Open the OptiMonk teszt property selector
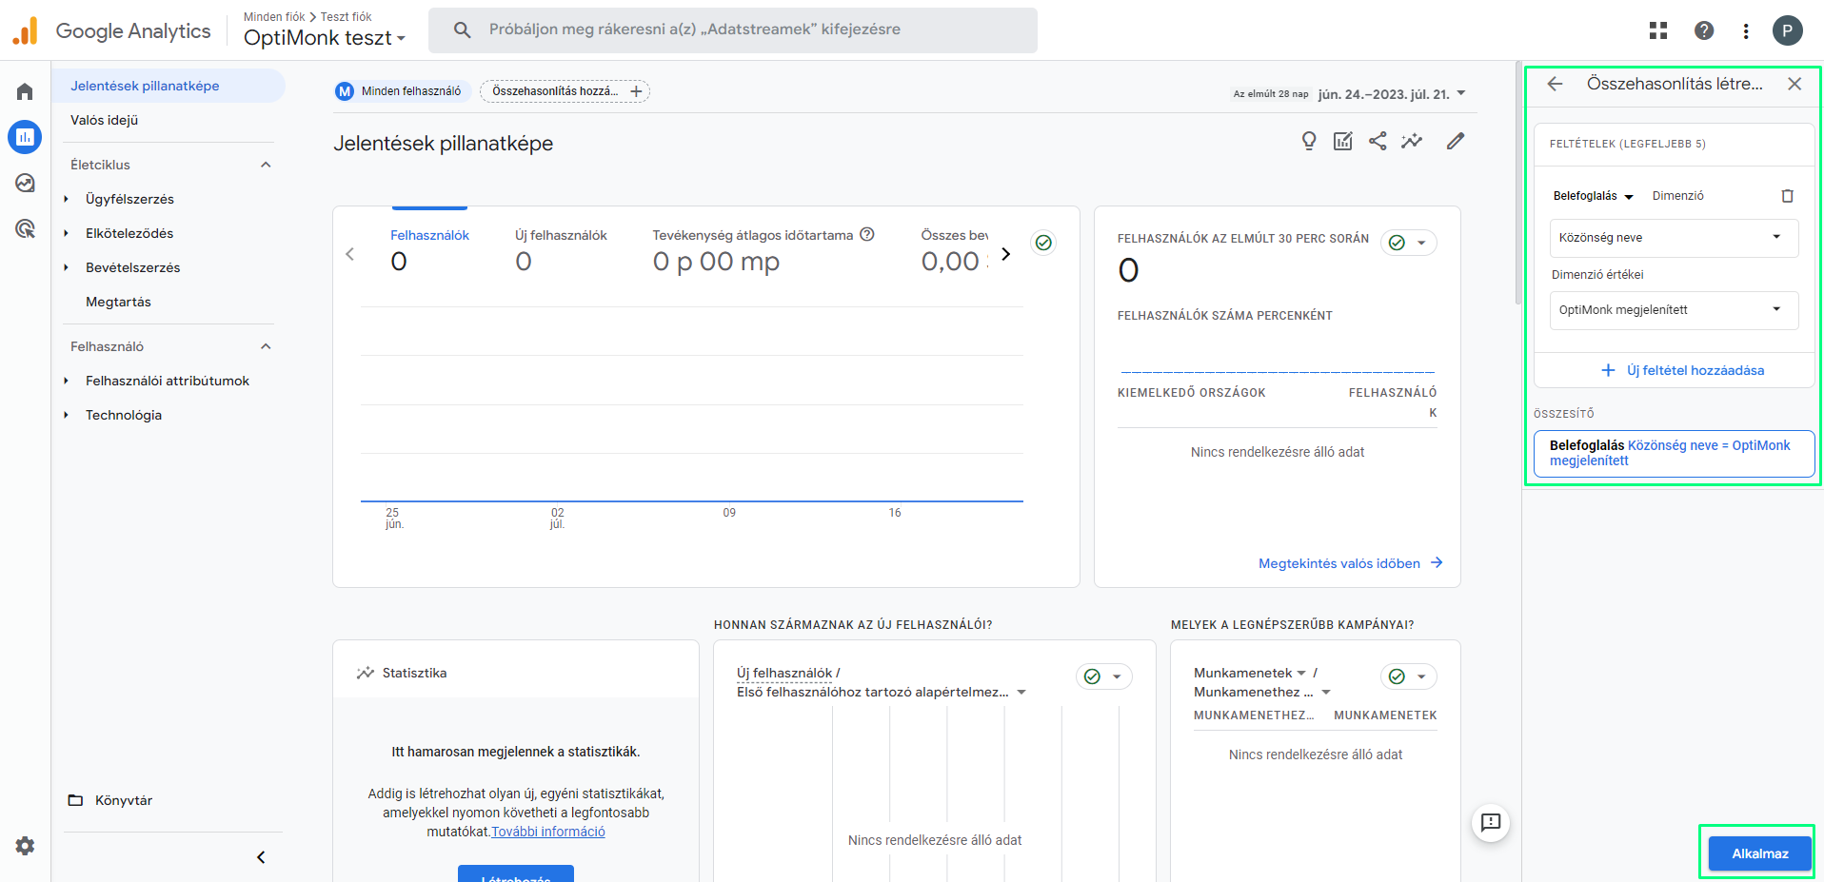 pos(325,38)
